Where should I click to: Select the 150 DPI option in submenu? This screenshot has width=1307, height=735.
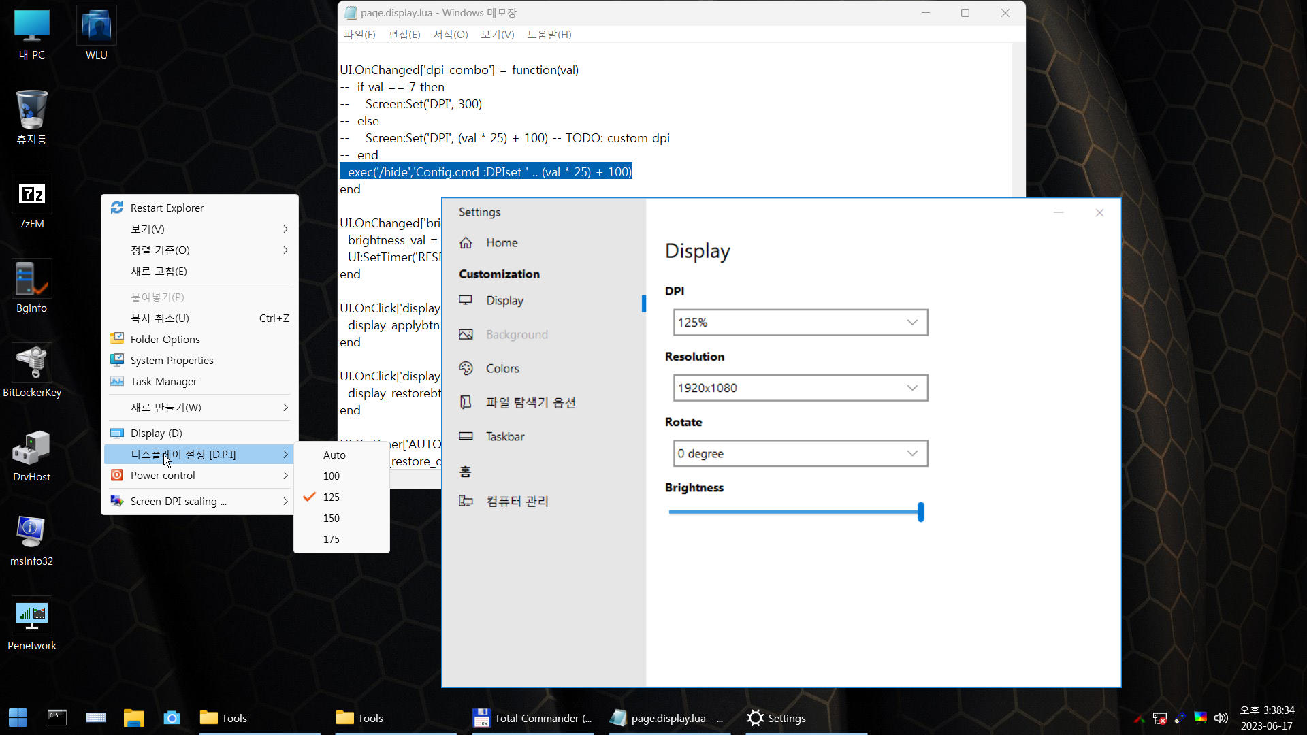[x=342, y=518]
